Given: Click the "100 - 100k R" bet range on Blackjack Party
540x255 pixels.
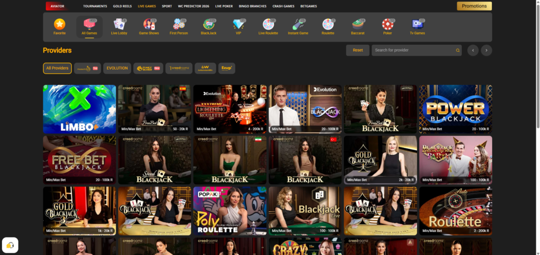Looking at the screenshot, I should pos(479,180).
